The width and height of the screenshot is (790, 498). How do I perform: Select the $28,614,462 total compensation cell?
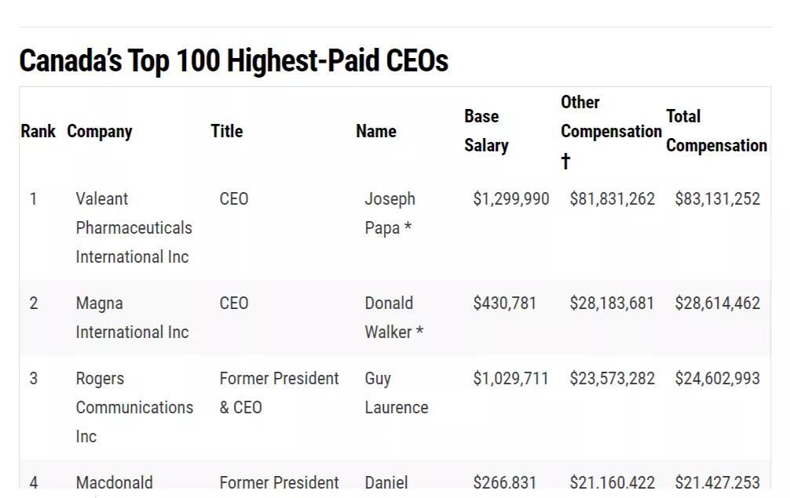717,304
